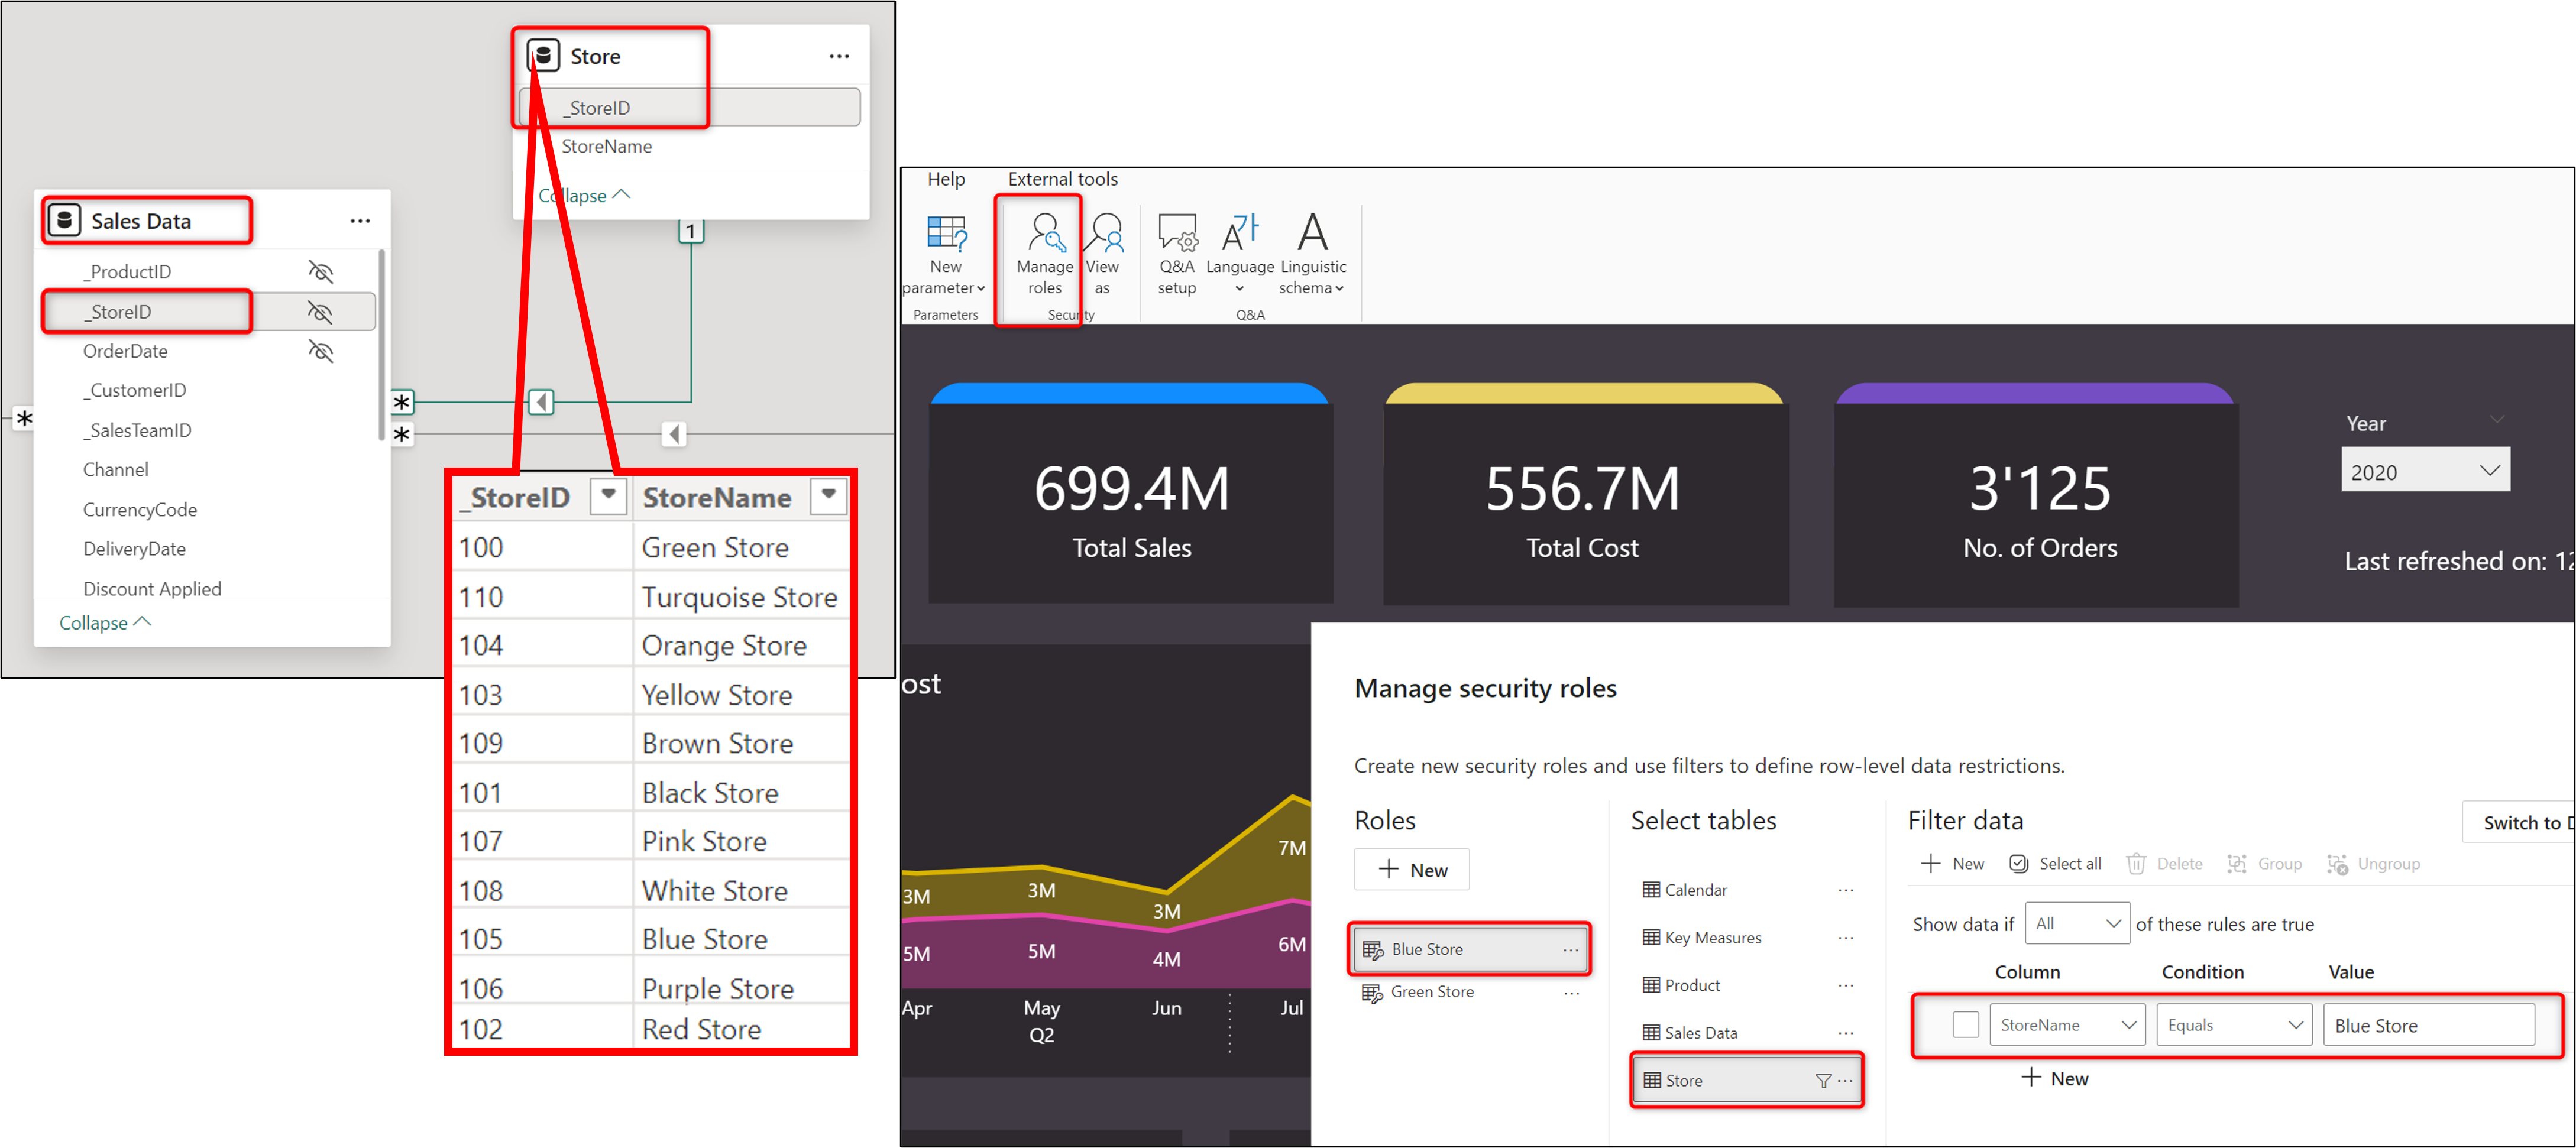Add New filter in Filter data toolbar
This screenshot has width=2576, height=1148.
pos(1952,864)
